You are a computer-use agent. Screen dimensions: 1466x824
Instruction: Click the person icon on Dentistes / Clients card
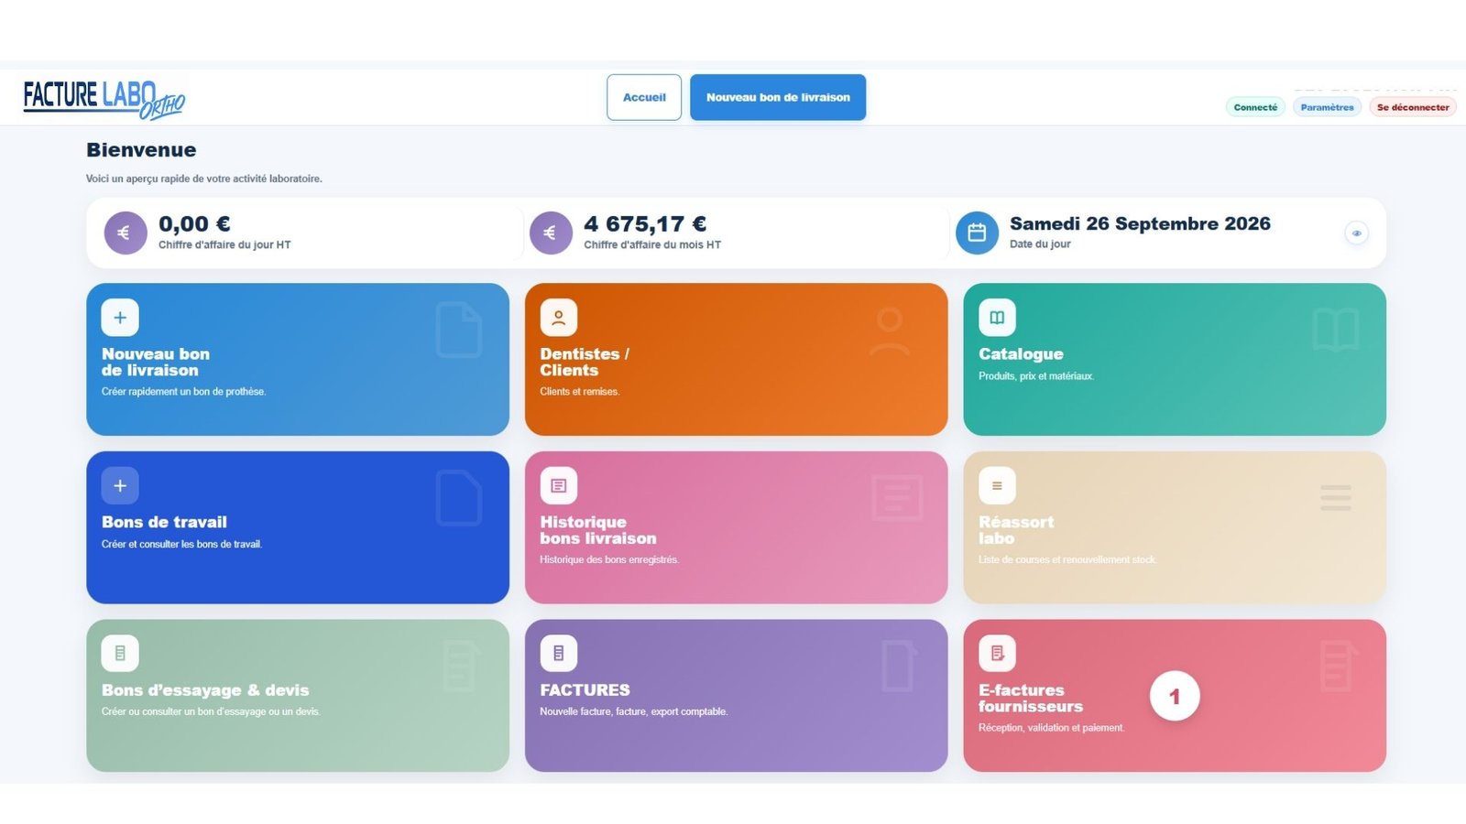pyautogui.click(x=559, y=318)
